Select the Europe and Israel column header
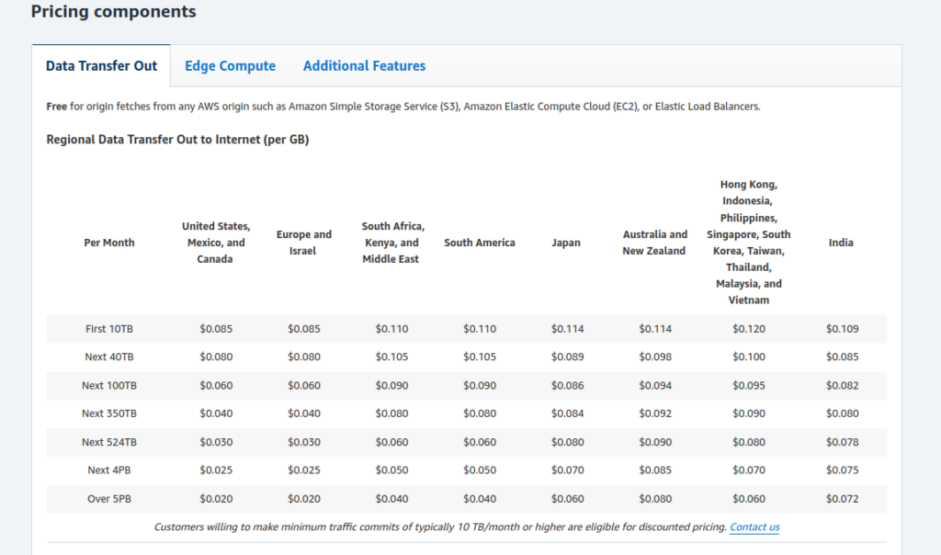941x555 pixels. (303, 243)
